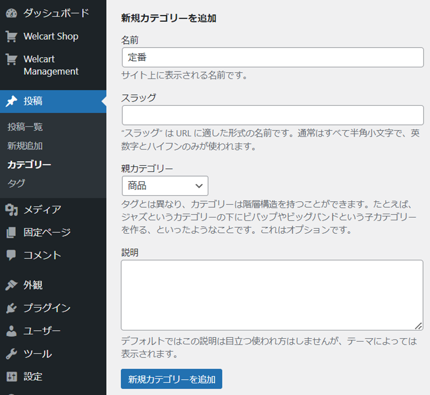Viewport: 430px width, 395px height.
Task: Open 投稿一覧 in the posts submenu
Action: point(25,127)
